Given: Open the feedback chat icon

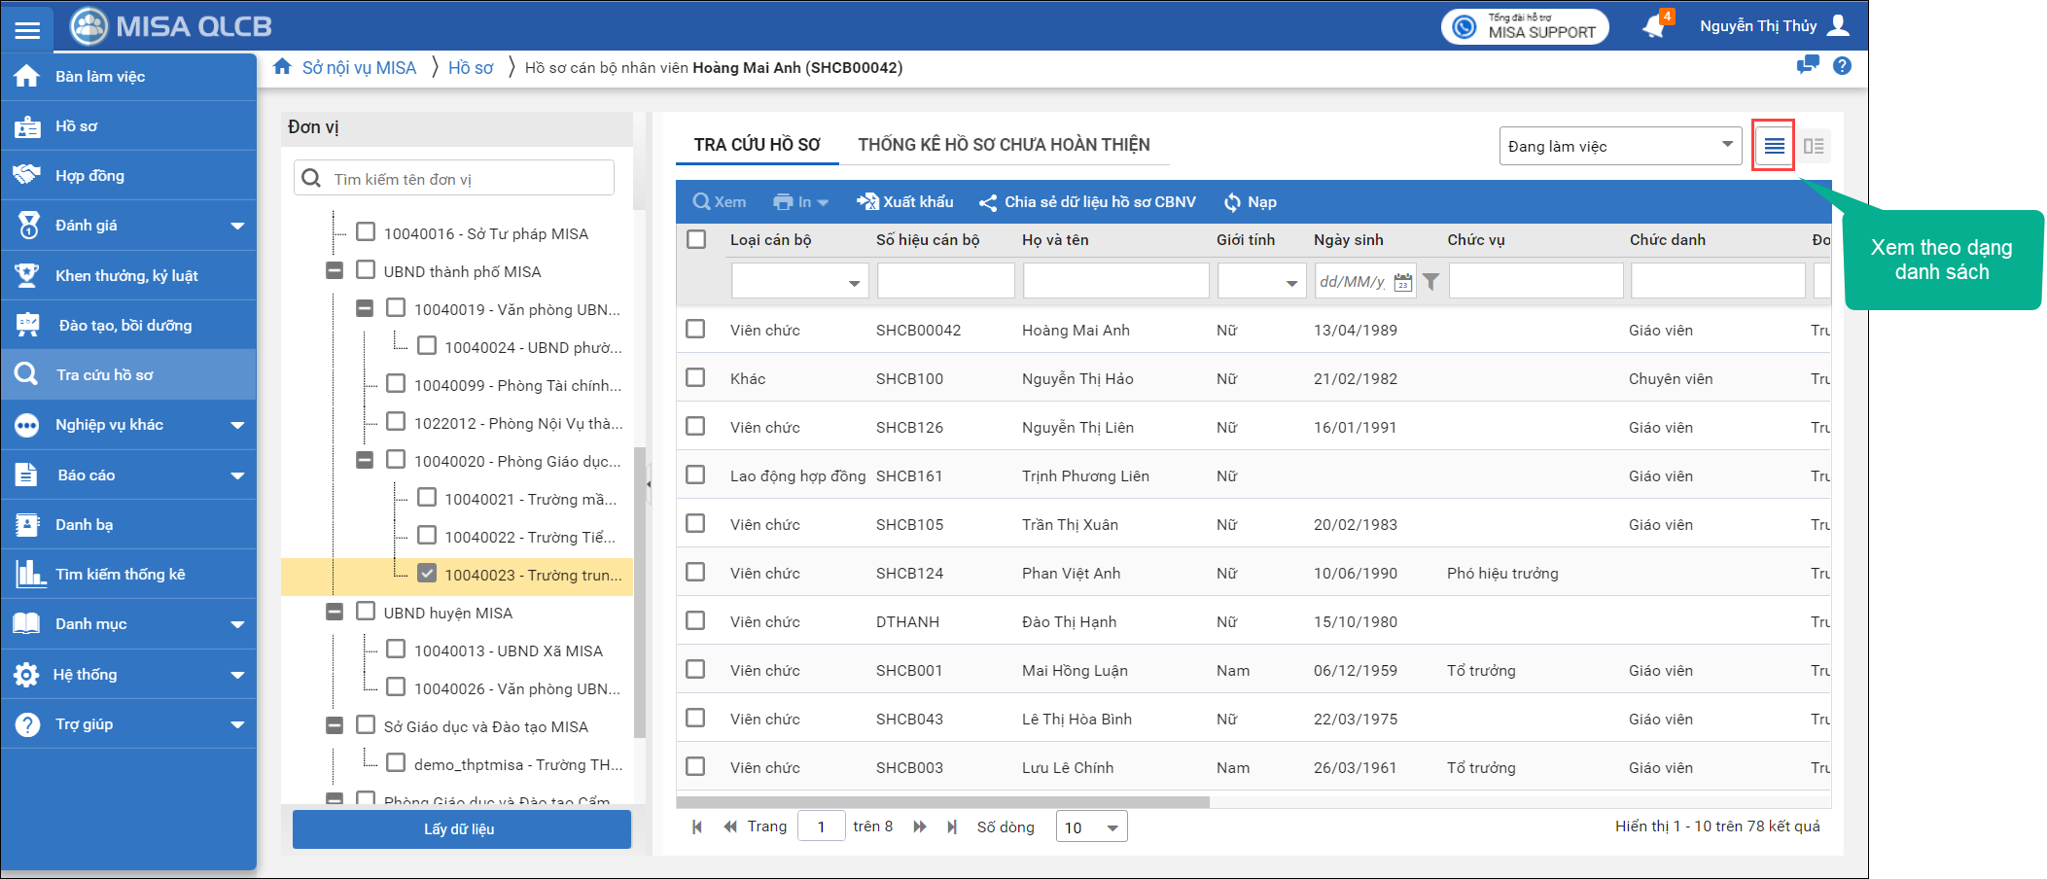Looking at the screenshot, I should click(1808, 66).
